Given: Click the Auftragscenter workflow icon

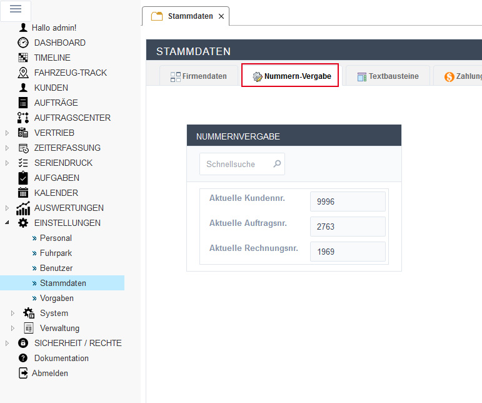Looking at the screenshot, I should point(23,118).
